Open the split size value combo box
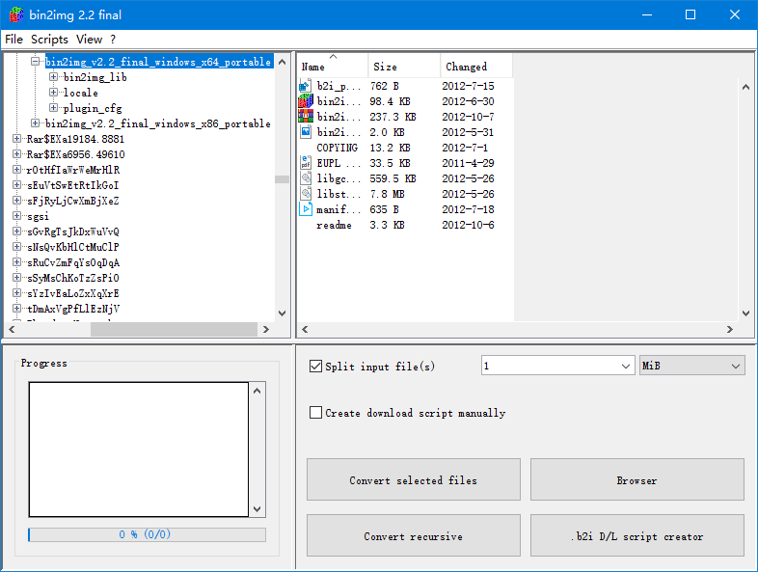The image size is (758, 572). pyautogui.click(x=557, y=366)
